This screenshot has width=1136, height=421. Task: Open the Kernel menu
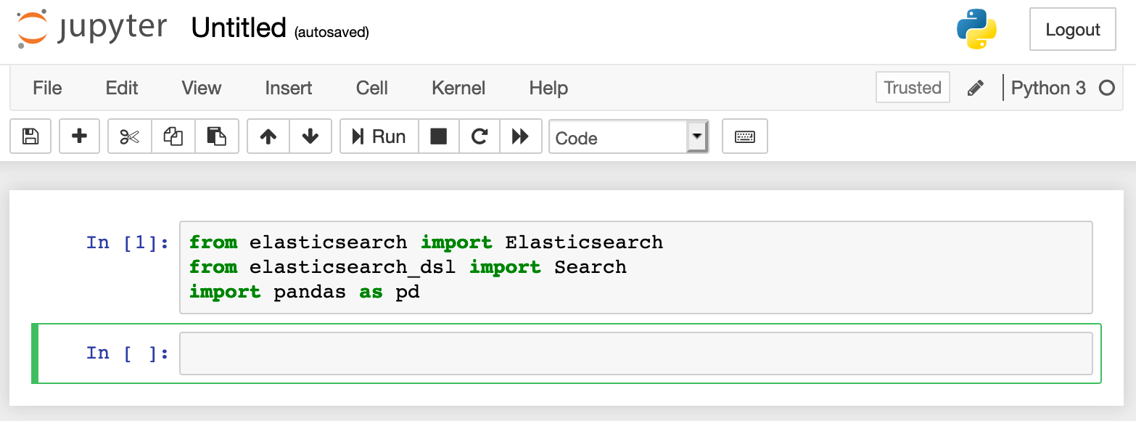[x=458, y=88]
